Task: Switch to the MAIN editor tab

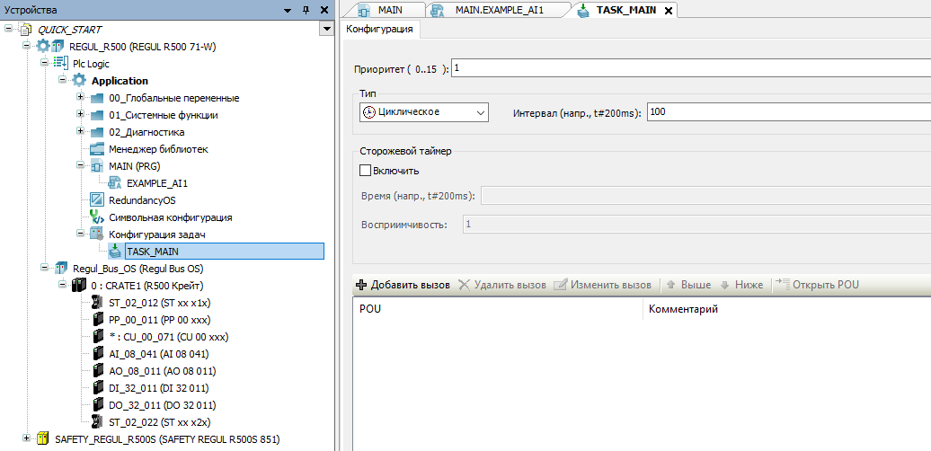Action: [383, 10]
